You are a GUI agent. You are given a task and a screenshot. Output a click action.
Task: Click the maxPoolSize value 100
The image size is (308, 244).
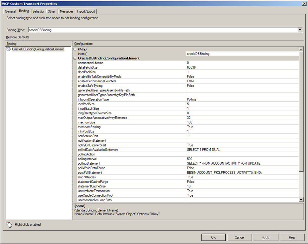click(242, 122)
